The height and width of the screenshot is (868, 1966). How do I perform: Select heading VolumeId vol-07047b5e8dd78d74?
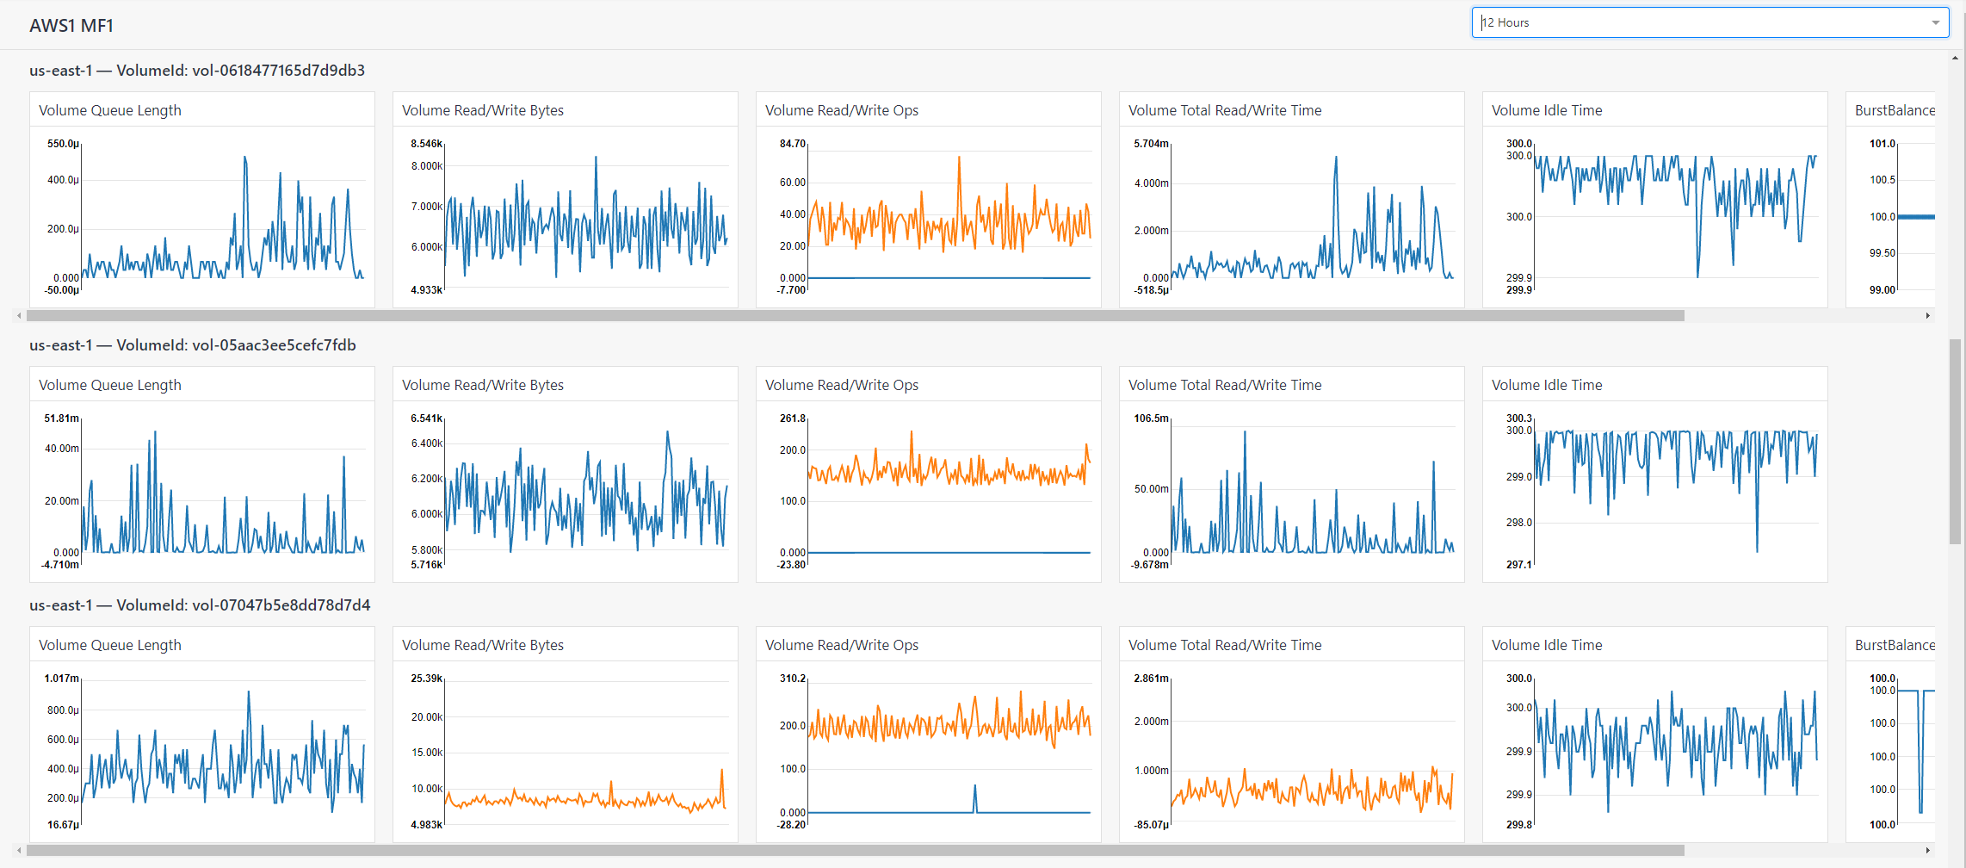[x=200, y=605]
